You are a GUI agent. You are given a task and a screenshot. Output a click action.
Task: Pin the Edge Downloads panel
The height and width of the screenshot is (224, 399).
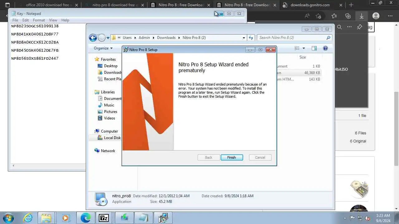point(359,27)
